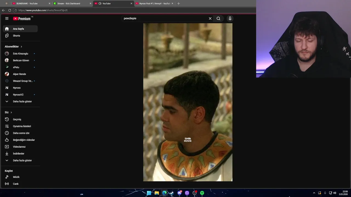Go back with browser back arrow
This screenshot has width=351, height=197.
pyautogui.click(x=3, y=10)
